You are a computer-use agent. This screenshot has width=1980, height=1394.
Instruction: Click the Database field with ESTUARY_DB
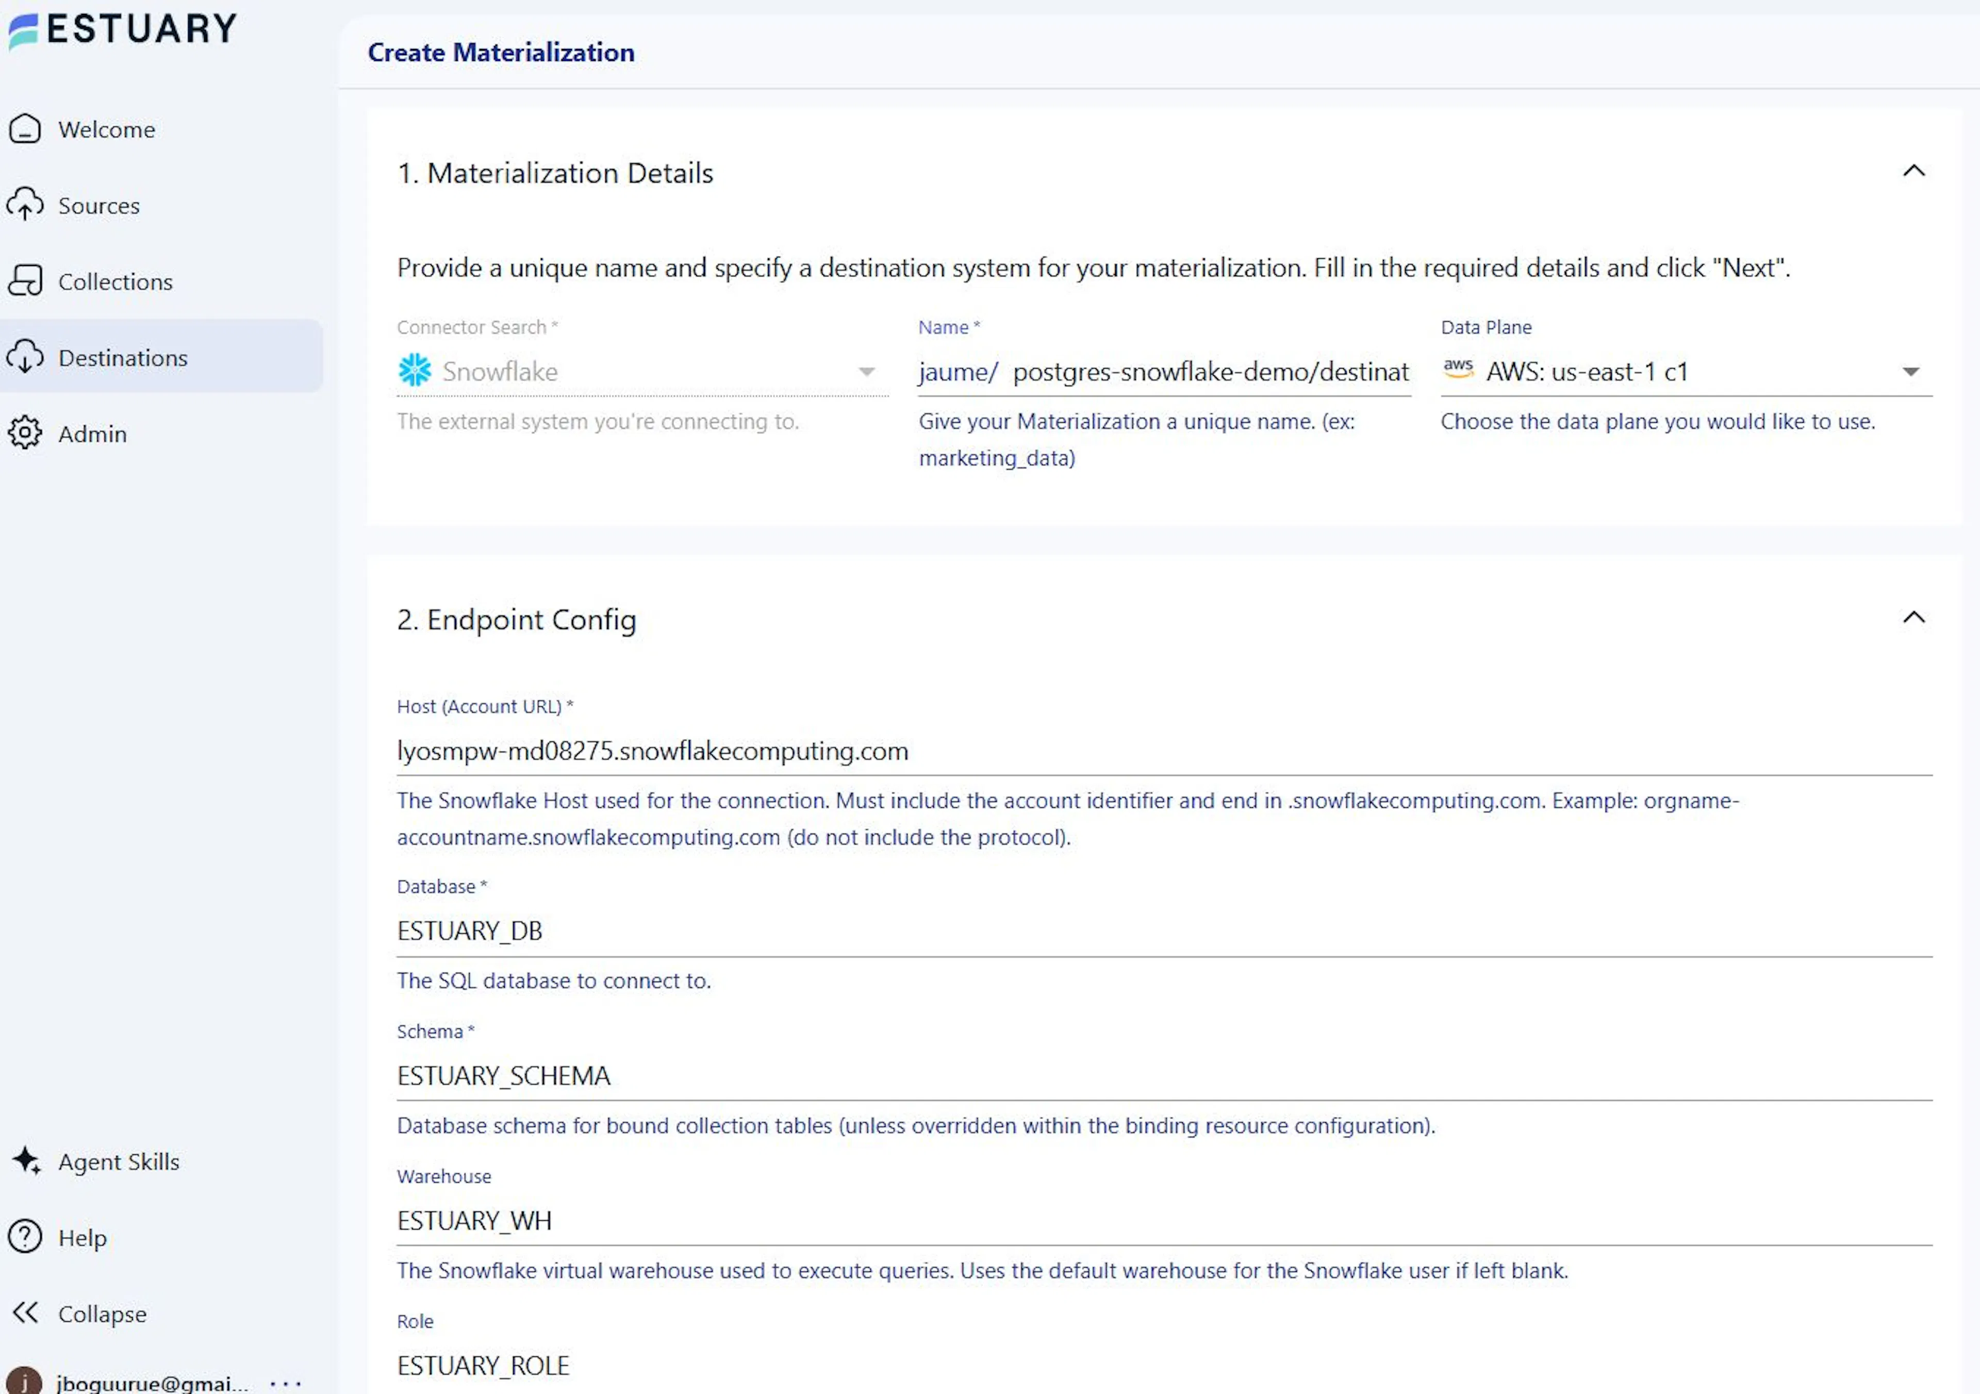pos(1164,931)
